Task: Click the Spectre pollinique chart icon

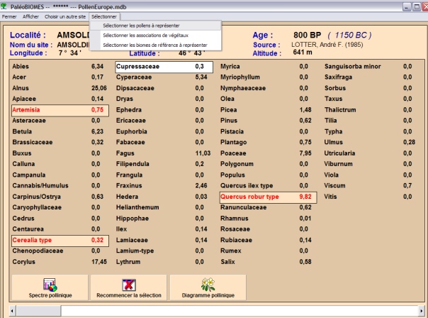Action: (x=49, y=284)
